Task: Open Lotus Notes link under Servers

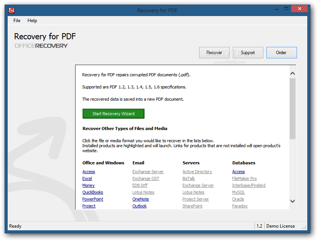Action: pyautogui.click(x=193, y=192)
